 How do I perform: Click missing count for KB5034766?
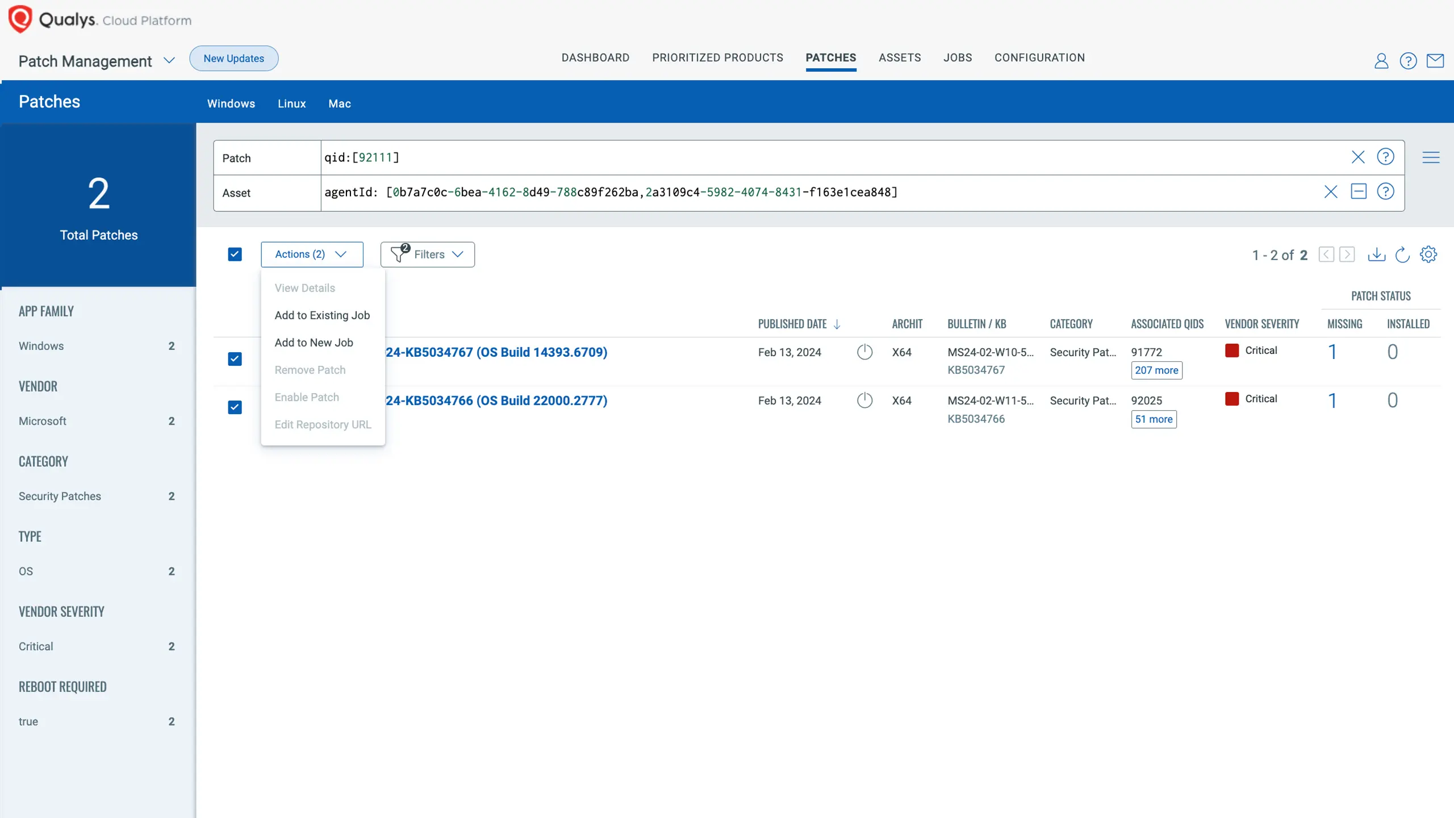pyautogui.click(x=1332, y=400)
